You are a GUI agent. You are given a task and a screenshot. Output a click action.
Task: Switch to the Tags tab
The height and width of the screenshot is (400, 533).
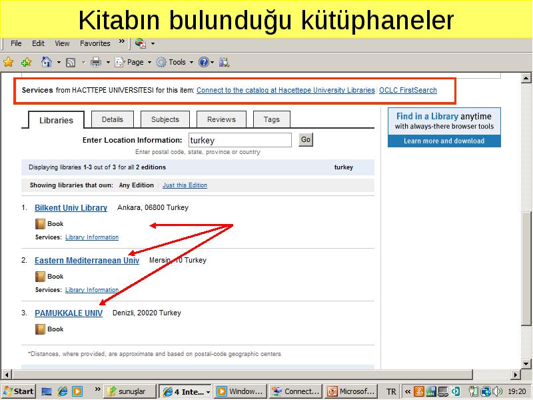point(272,119)
